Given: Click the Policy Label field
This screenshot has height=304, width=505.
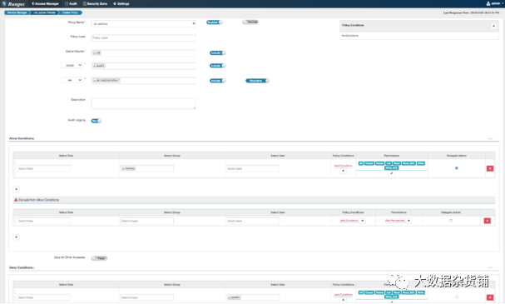Looking at the screenshot, I should [x=143, y=37].
